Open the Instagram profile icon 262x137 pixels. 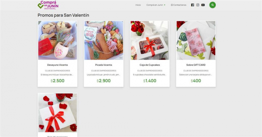click(x=198, y=5)
